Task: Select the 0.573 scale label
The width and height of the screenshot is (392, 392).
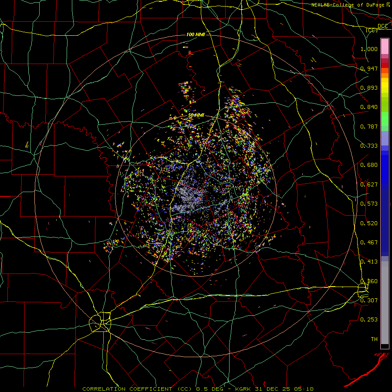Action: 369,204
